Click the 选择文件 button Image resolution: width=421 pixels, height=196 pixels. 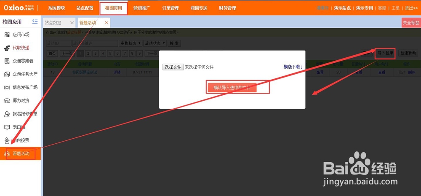coord(173,67)
